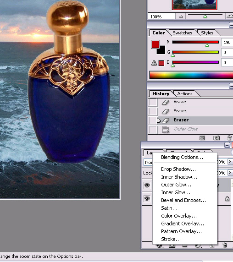Switch to the Styles tab
The height and width of the screenshot is (262, 233).
(207, 33)
